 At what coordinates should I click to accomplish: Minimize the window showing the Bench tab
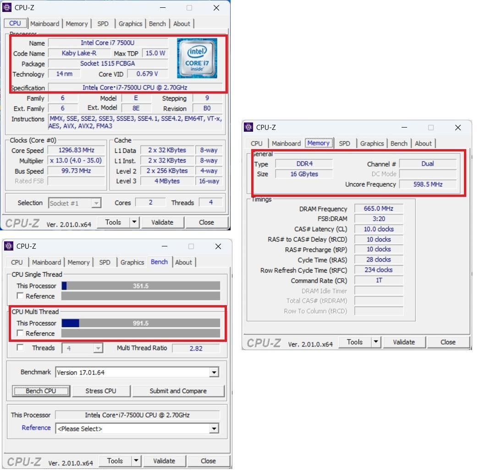coord(164,246)
